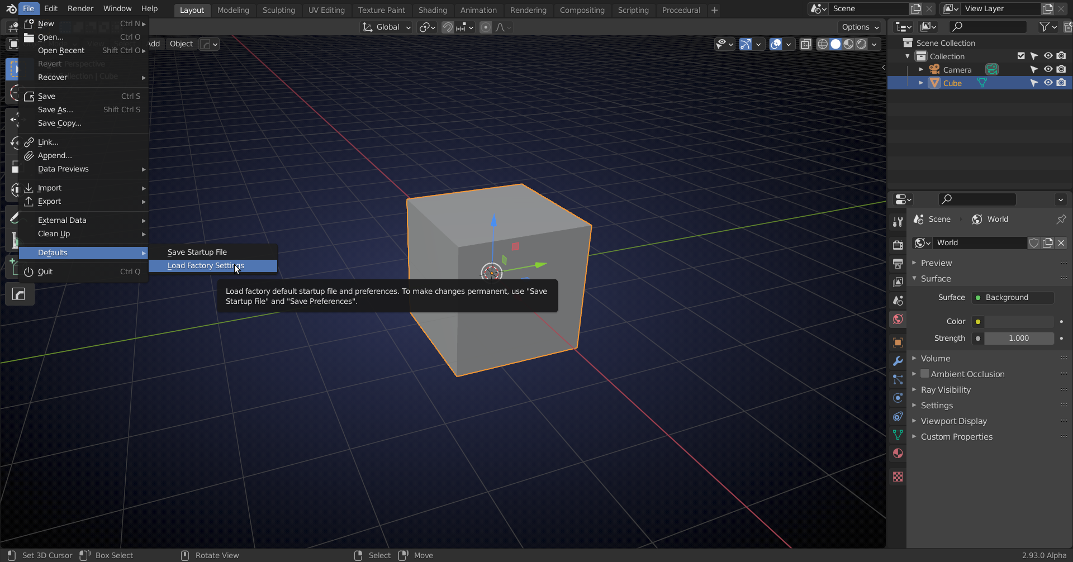Toggle X-ray mode in viewport header
This screenshot has height=562, width=1073.
coord(805,44)
